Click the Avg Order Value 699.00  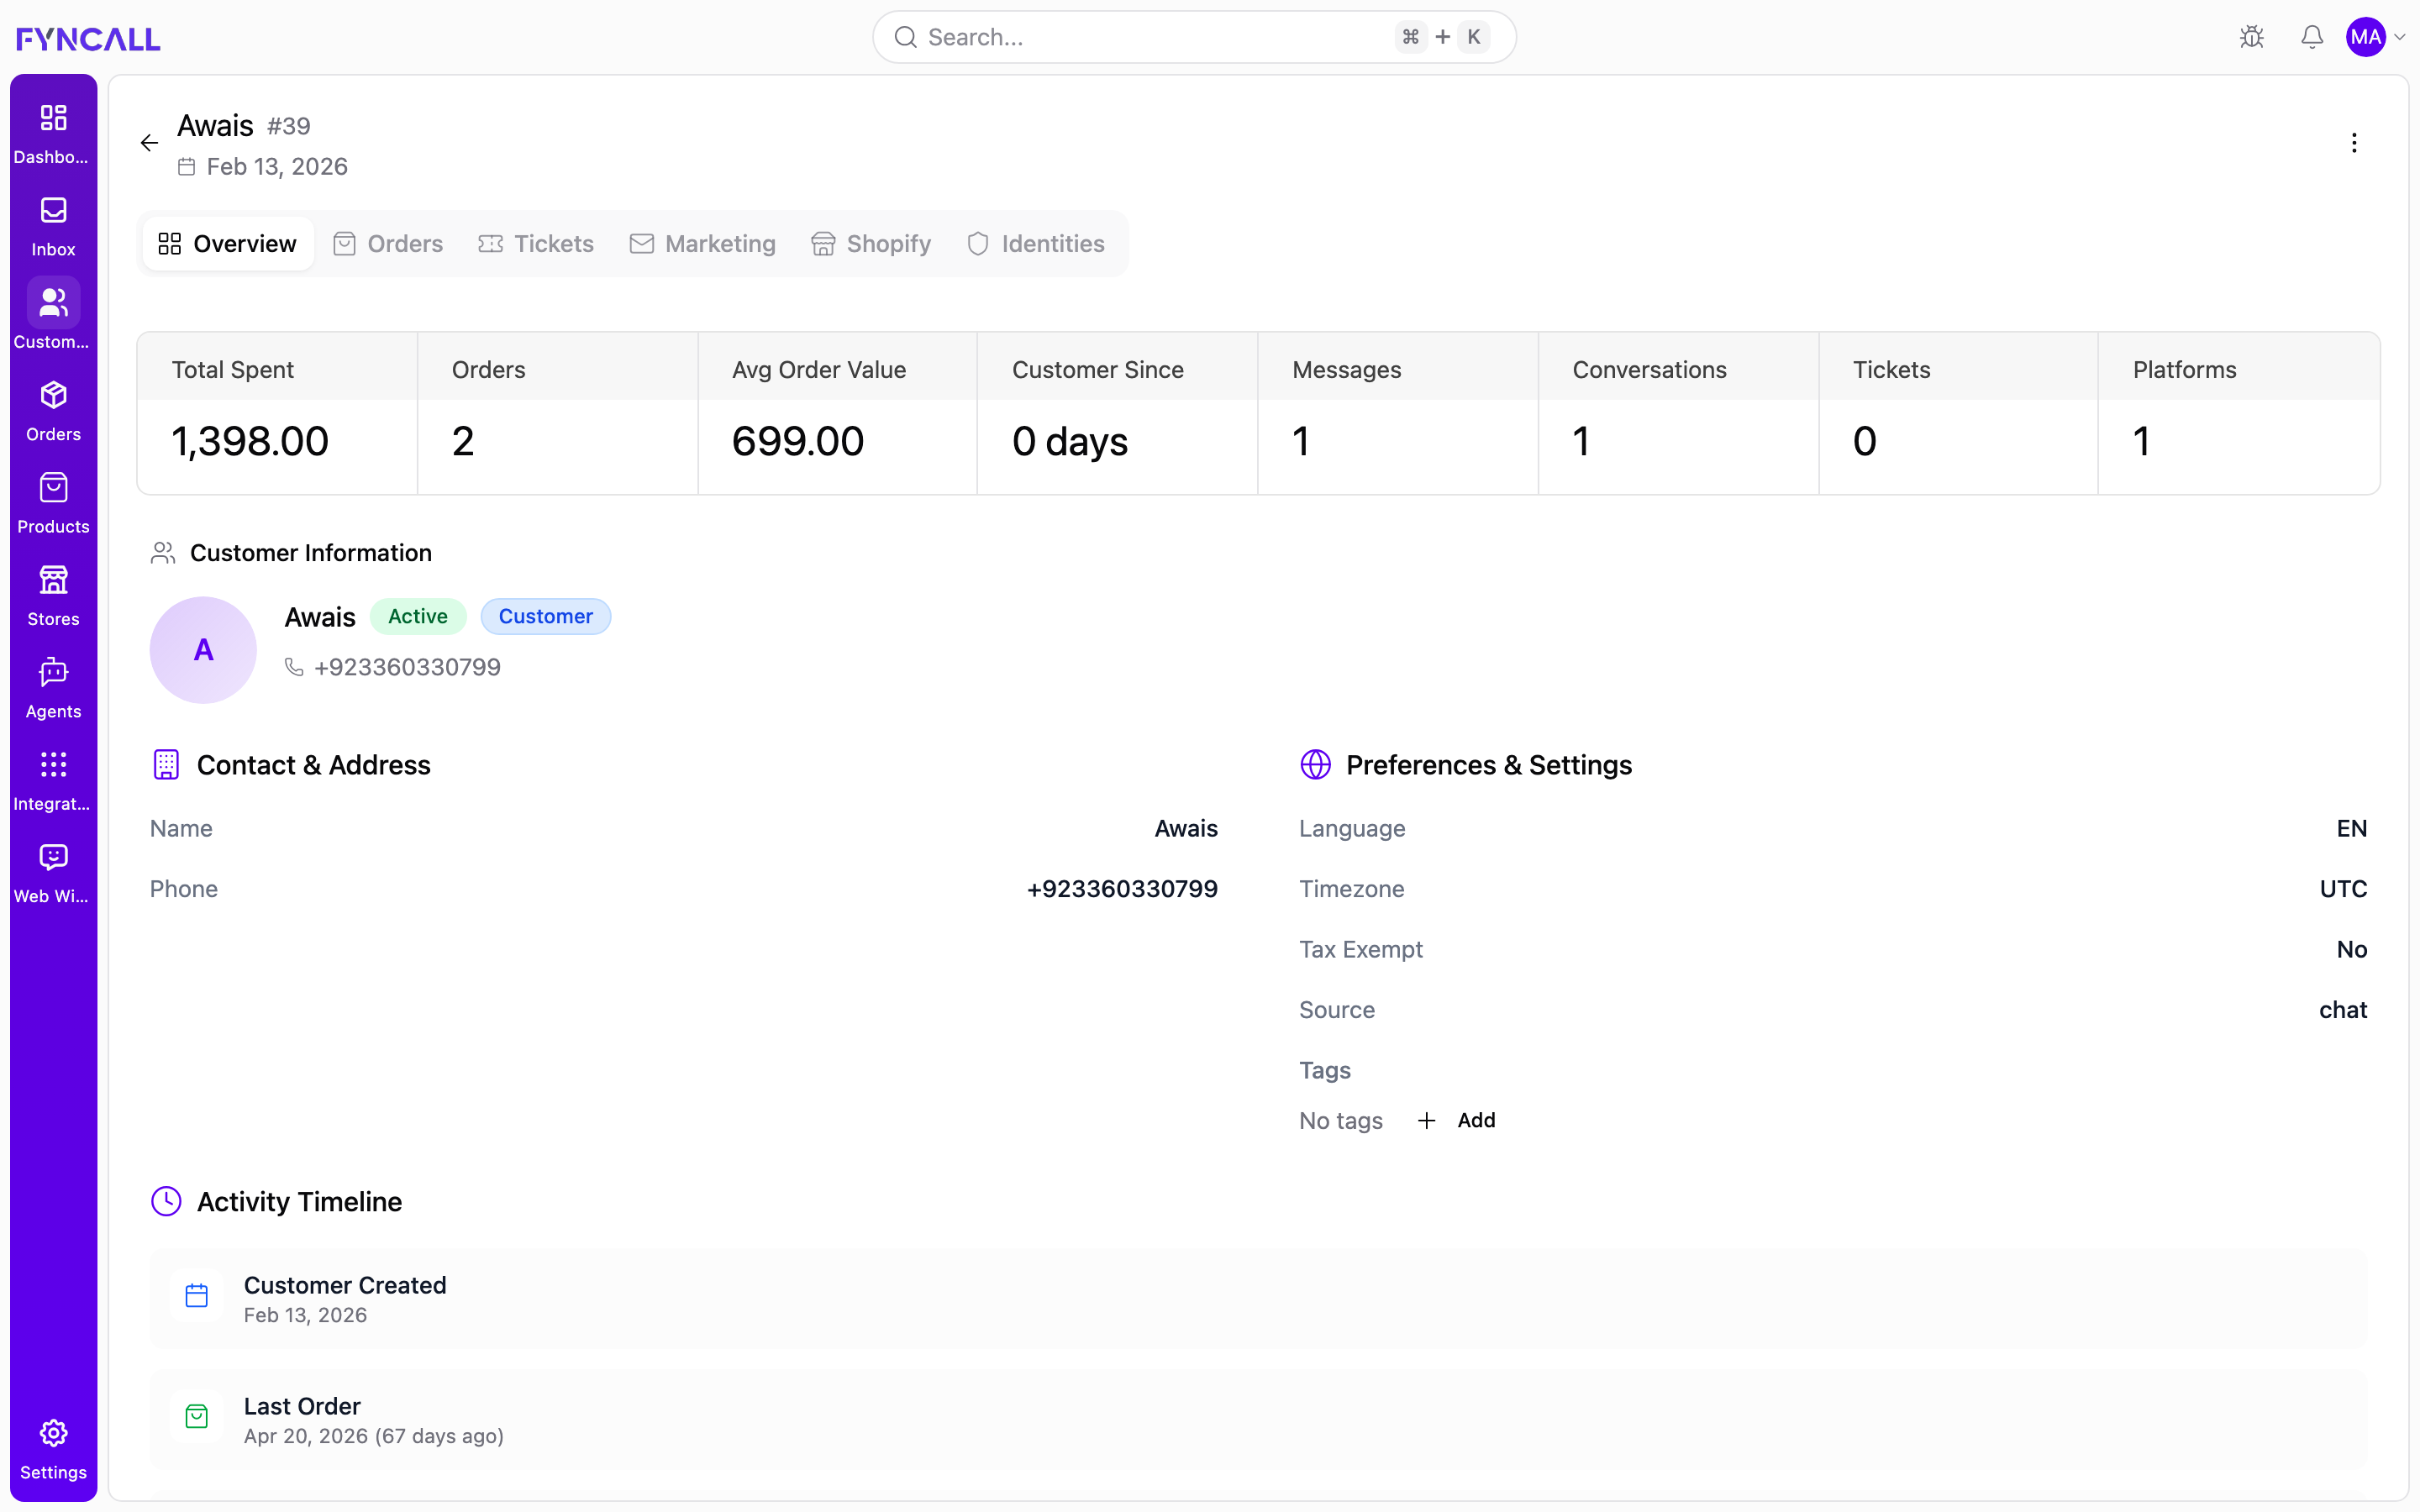pyautogui.click(x=798, y=441)
